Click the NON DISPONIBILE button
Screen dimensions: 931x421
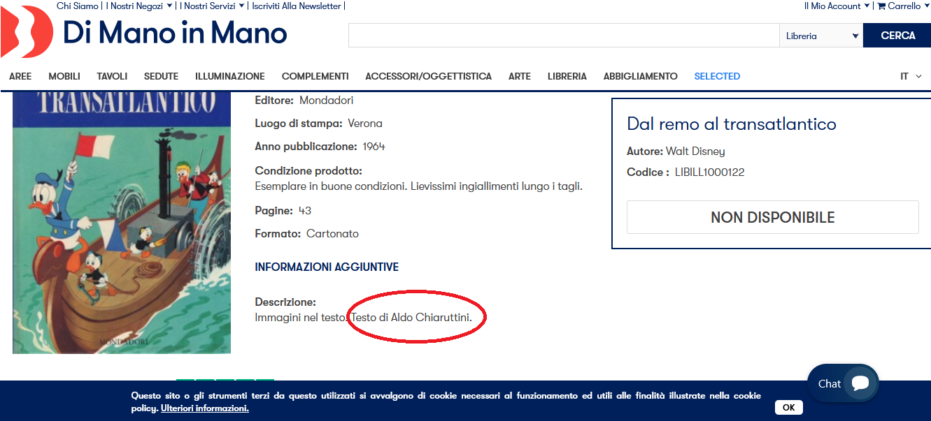[x=772, y=217]
